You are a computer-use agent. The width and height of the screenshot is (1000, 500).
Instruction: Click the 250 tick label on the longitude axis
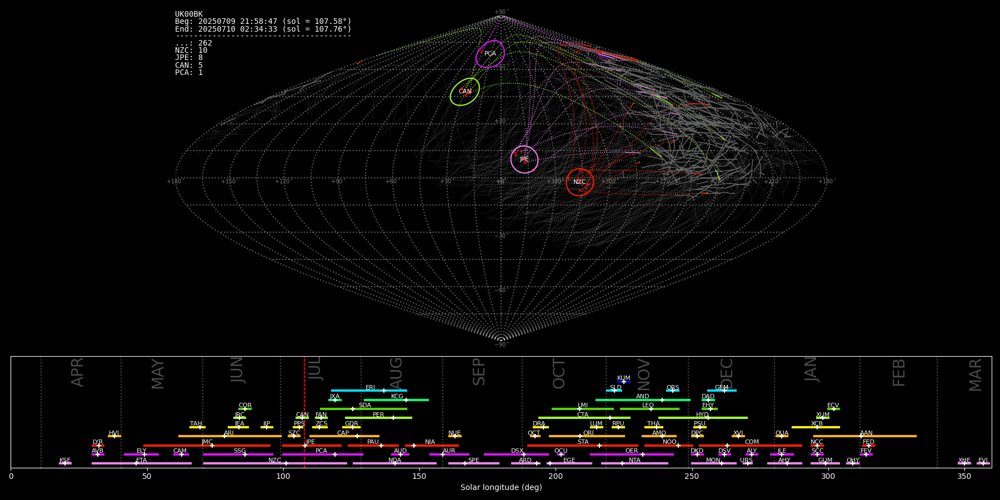pyautogui.click(x=692, y=477)
